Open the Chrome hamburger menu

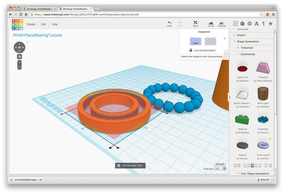click(273, 14)
